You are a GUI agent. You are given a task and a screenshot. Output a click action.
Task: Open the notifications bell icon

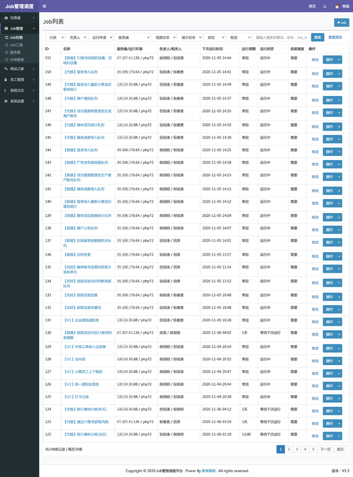click(x=325, y=6)
